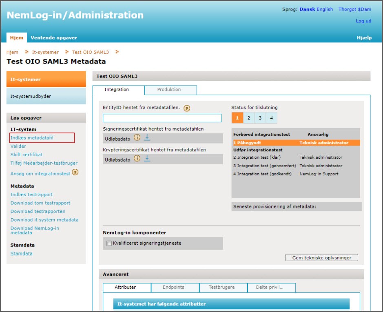Select status step 2

tap(249, 118)
